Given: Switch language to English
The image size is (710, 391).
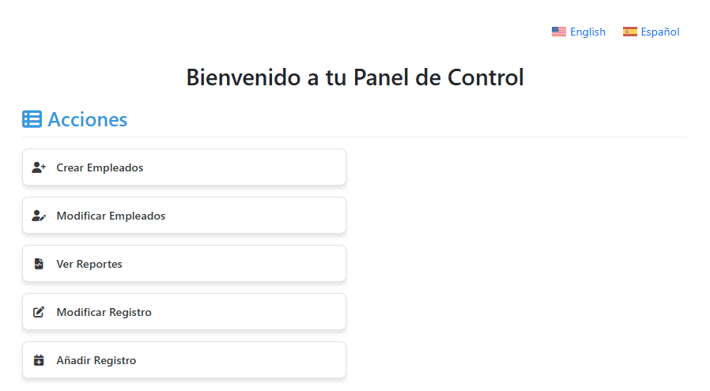Looking at the screenshot, I should tap(587, 32).
